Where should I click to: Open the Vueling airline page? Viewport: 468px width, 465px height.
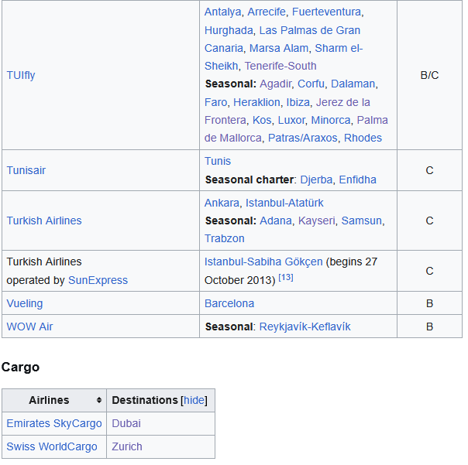point(25,303)
